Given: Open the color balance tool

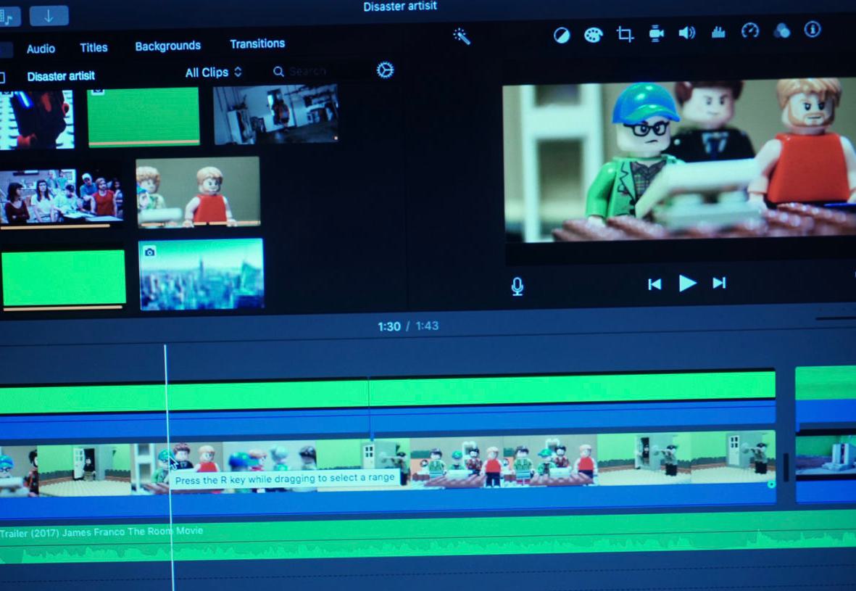Looking at the screenshot, I should (562, 36).
